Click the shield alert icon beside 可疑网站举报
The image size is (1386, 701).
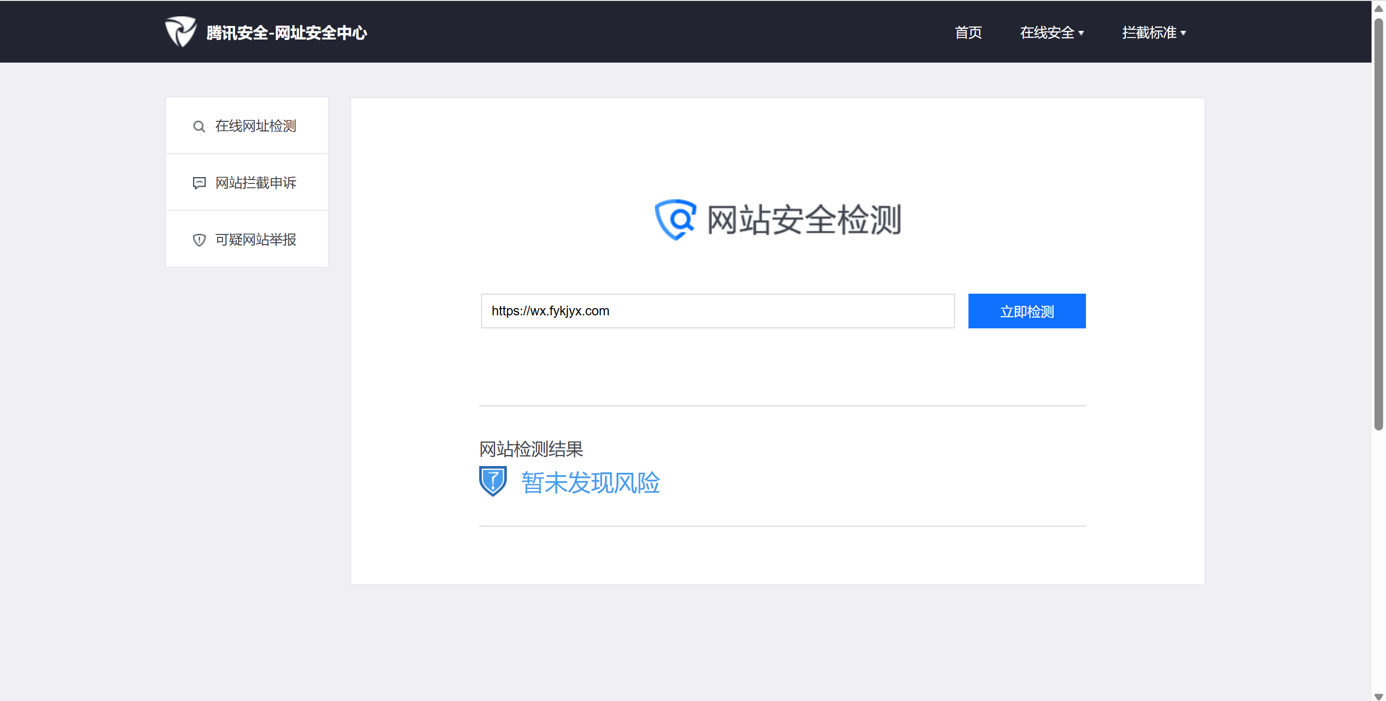198,240
